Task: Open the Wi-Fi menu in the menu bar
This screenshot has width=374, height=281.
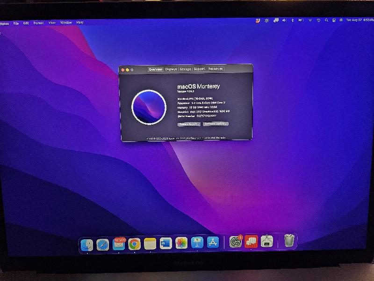Action: (310, 20)
